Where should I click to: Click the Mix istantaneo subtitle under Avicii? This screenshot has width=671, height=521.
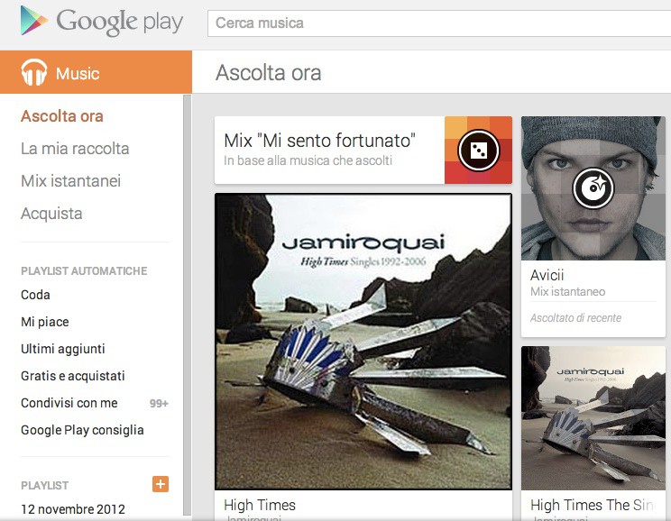pyautogui.click(x=567, y=292)
